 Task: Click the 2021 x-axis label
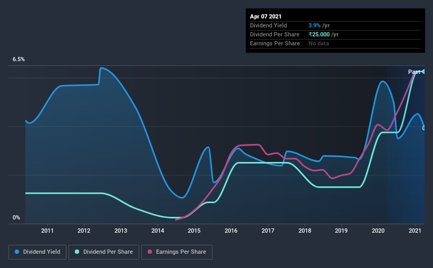415,231
